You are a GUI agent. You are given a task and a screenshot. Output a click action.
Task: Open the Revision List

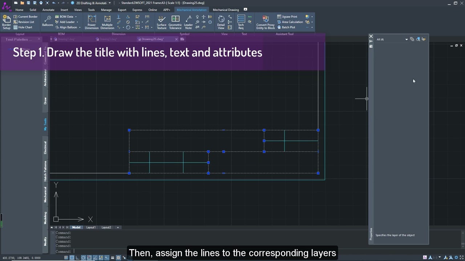point(24,22)
